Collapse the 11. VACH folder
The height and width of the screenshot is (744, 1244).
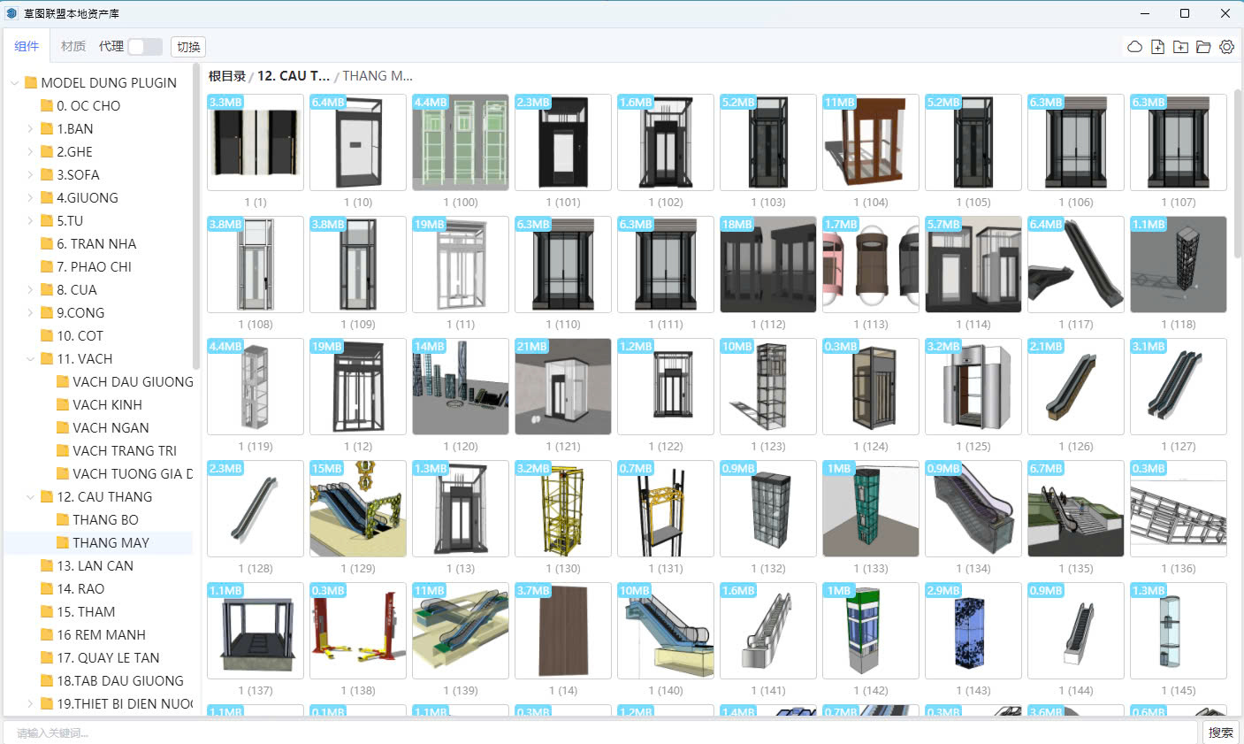pos(30,358)
